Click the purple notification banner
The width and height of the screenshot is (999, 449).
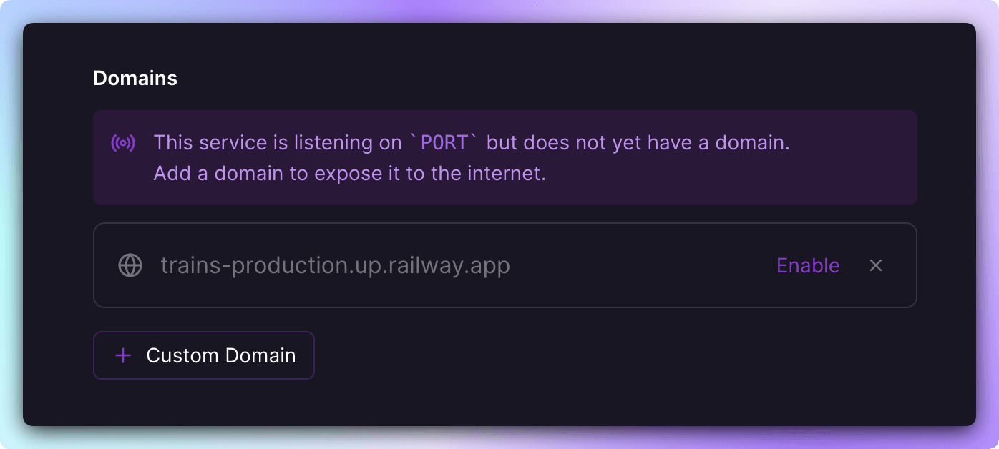pos(505,157)
